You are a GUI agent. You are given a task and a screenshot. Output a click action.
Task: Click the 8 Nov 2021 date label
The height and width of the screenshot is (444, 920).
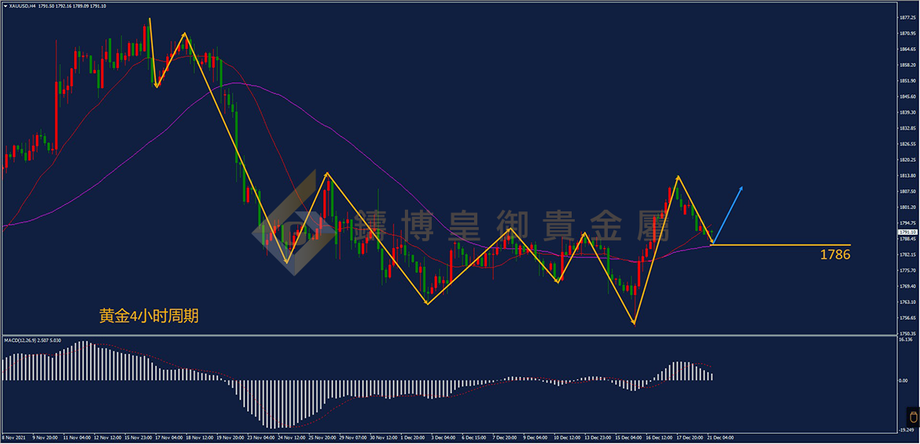(12, 438)
